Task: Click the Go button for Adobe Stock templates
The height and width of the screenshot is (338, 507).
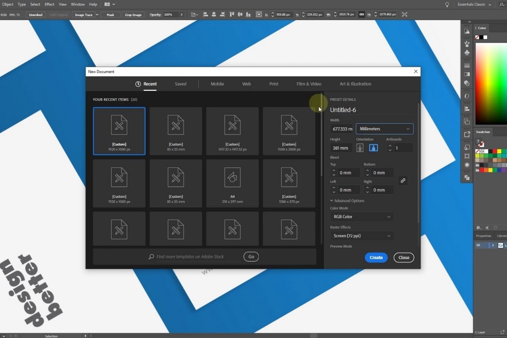Action: [x=251, y=256]
